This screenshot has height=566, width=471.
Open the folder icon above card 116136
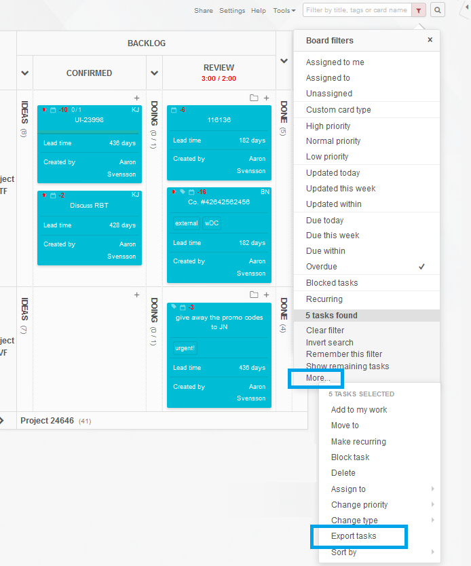(254, 98)
